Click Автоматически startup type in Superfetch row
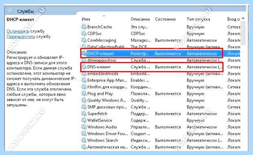253x155 pixels. (202, 114)
